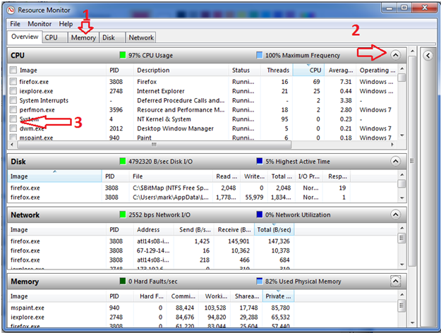Sort network list by Total (B/sec) column
Image resolution: width=441 pixels, height=333 pixels.
[275, 229]
